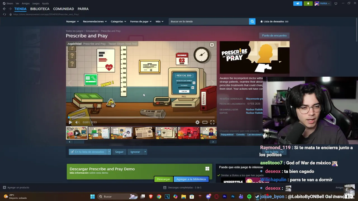This screenshot has height=201, width=358.
Task: Expand the Más dropdown
Action: (159, 21)
